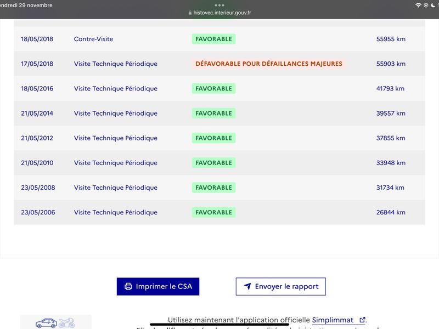The width and height of the screenshot is (439, 329).
Task: Select date 21/05/2010
Action: 37,163
